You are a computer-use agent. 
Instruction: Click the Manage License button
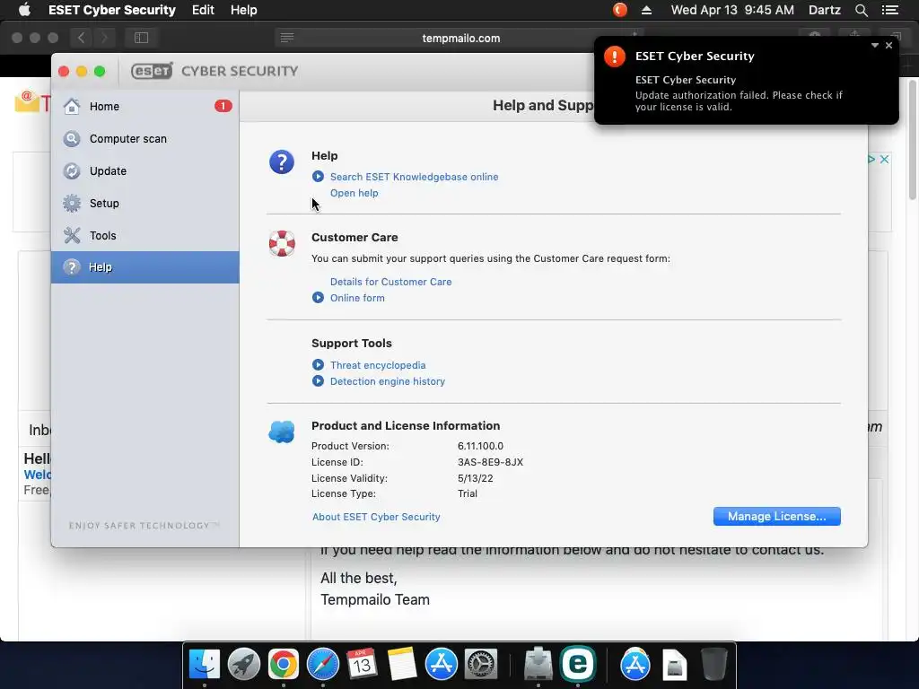pyautogui.click(x=776, y=516)
